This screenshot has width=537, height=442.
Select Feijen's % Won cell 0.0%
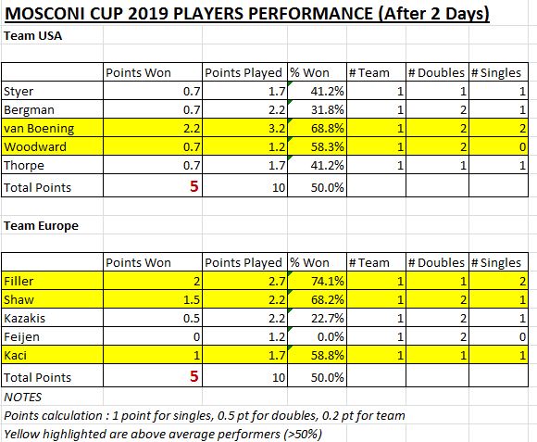(x=318, y=336)
